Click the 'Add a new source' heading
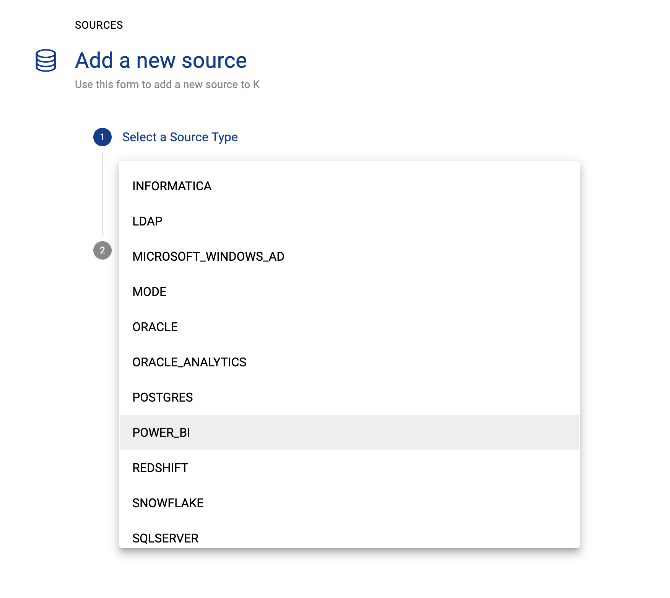This screenshot has height=598, width=670. click(161, 60)
